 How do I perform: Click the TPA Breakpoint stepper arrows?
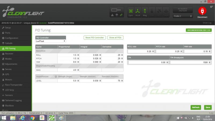(209, 62)
